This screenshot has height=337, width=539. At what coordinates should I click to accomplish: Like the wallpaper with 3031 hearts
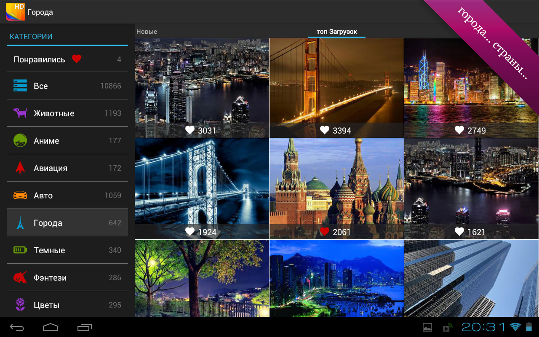[x=190, y=130]
